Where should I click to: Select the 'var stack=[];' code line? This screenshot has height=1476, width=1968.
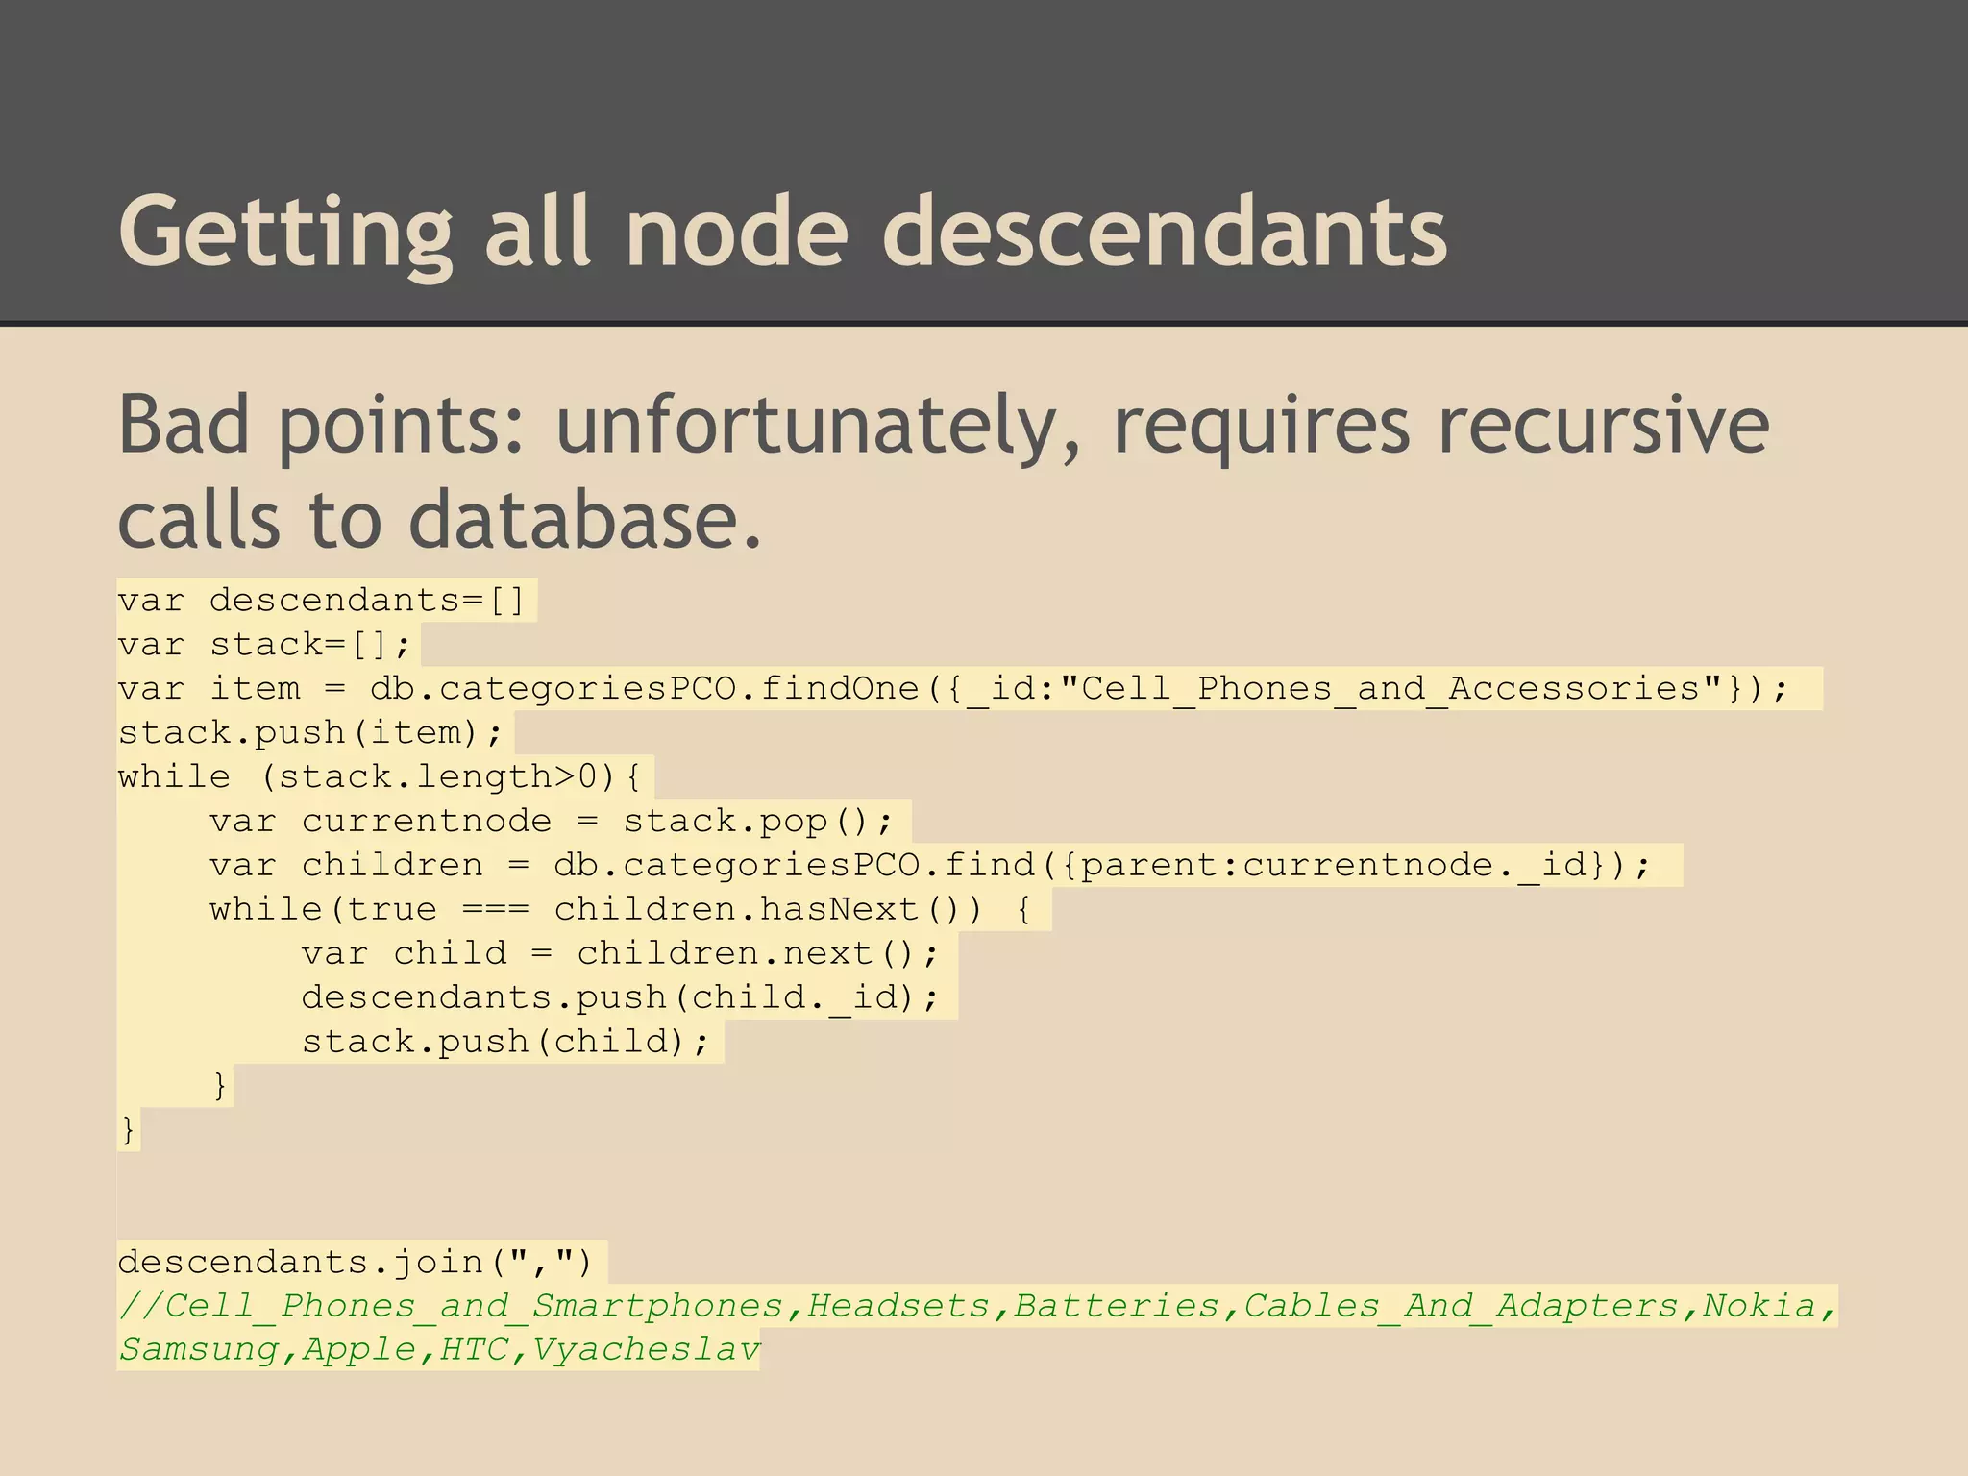coord(265,645)
